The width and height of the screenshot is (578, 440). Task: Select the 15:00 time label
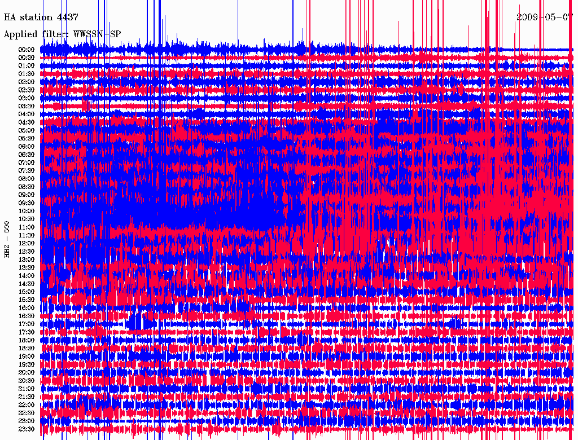click(x=27, y=292)
